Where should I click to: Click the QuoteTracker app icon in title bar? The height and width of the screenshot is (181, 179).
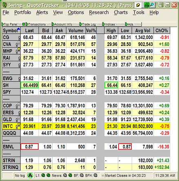4,5
